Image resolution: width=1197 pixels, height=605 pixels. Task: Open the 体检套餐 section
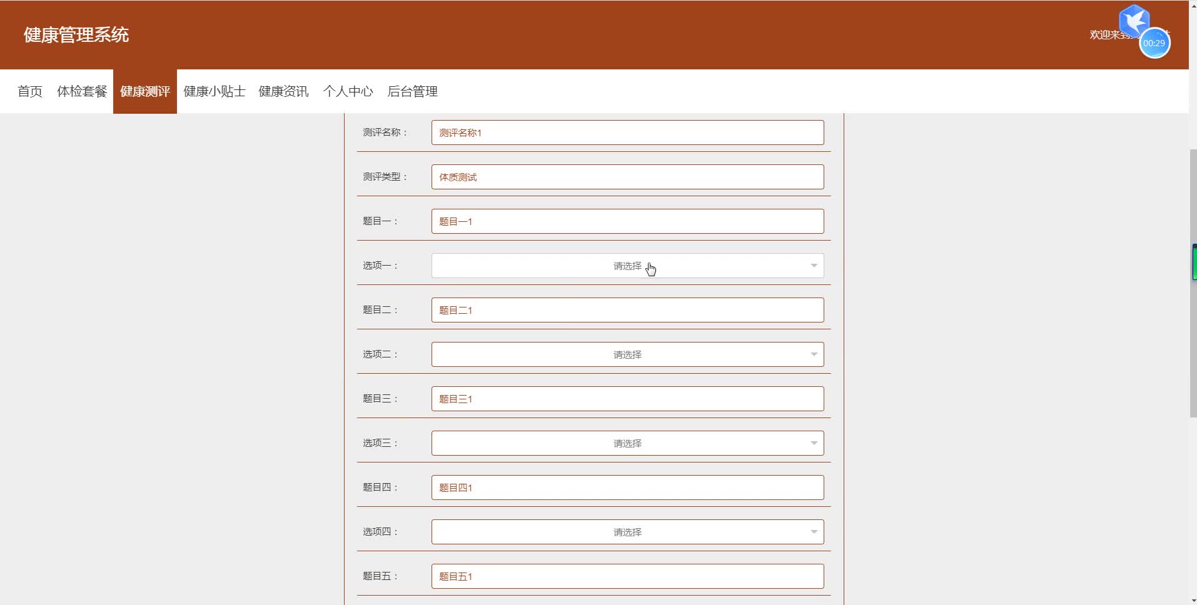click(x=82, y=91)
